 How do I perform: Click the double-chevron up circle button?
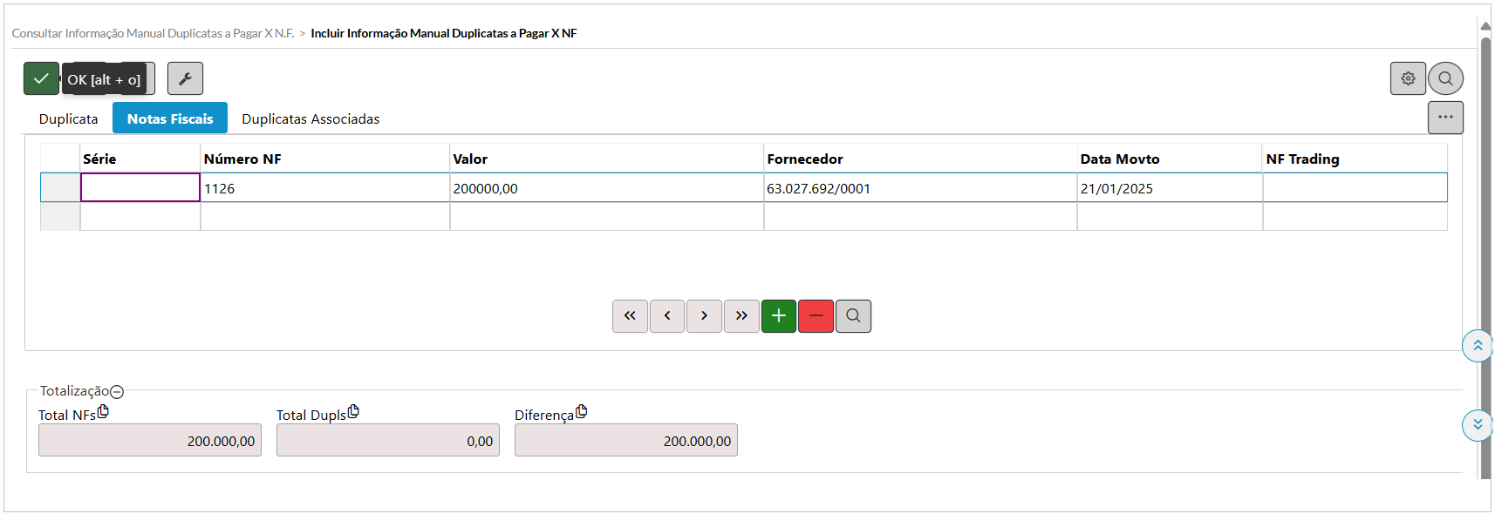[x=1477, y=346]
